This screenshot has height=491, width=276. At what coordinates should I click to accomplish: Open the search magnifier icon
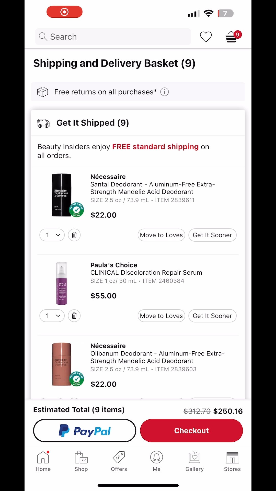[x=43, y=37]
